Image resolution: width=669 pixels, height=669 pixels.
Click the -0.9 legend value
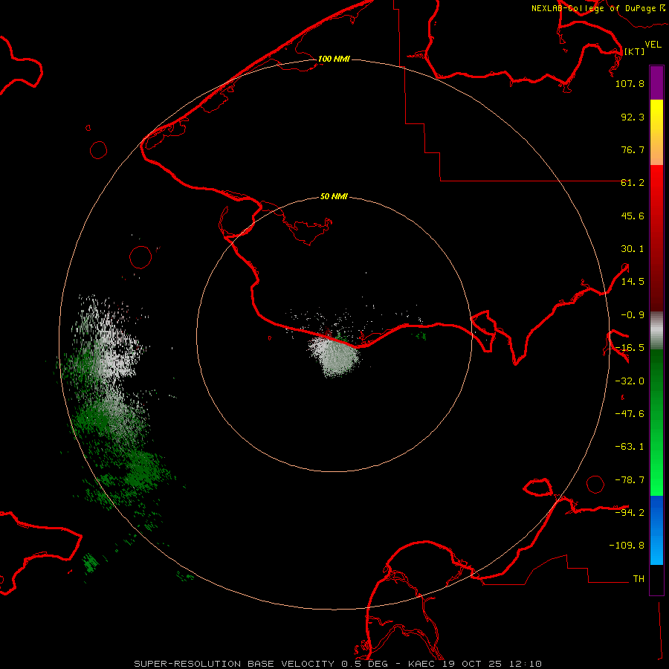pos(633,315)
